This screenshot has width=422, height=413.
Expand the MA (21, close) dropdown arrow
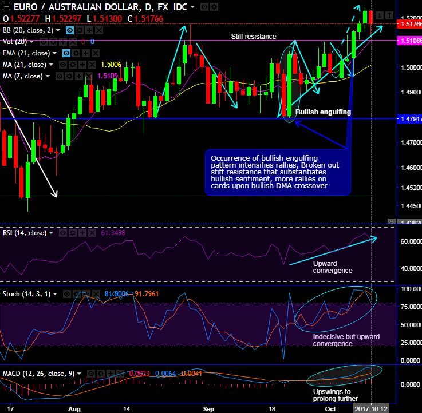51,65
